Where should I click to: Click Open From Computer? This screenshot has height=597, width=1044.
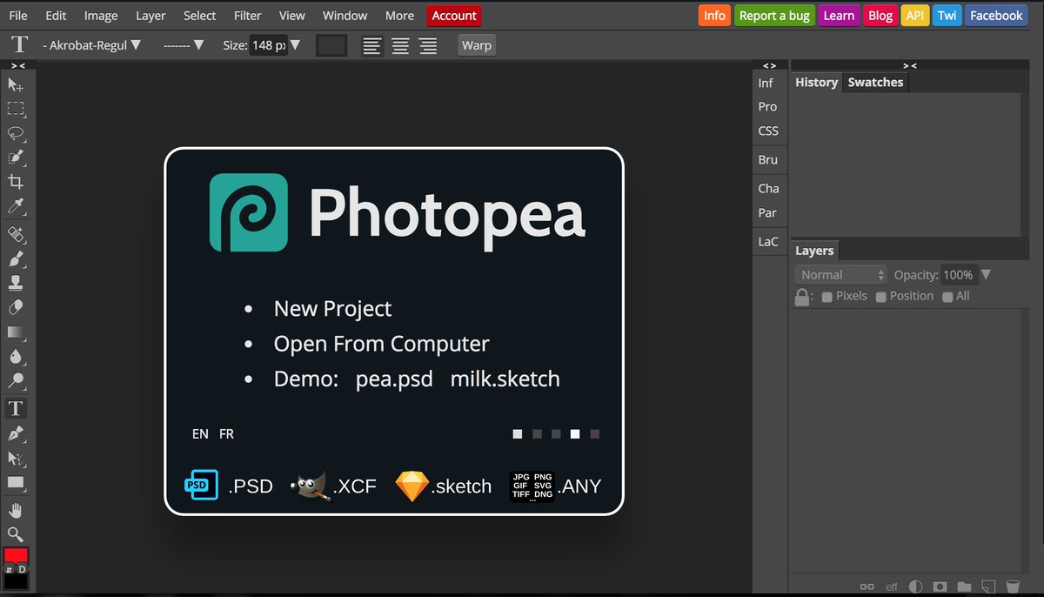tap(381, 344)
